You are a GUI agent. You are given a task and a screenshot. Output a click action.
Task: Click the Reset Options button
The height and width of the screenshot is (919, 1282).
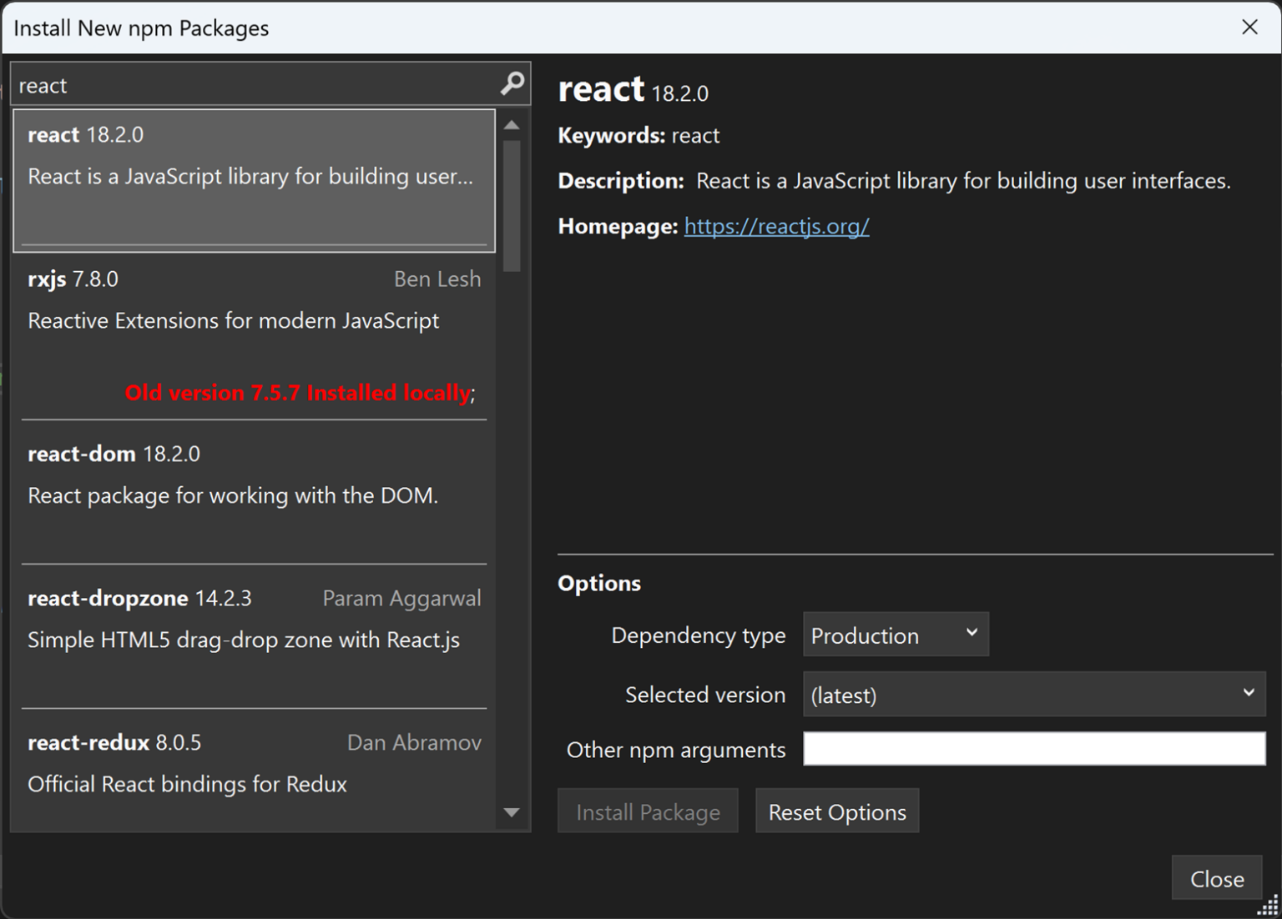point(836,811)
